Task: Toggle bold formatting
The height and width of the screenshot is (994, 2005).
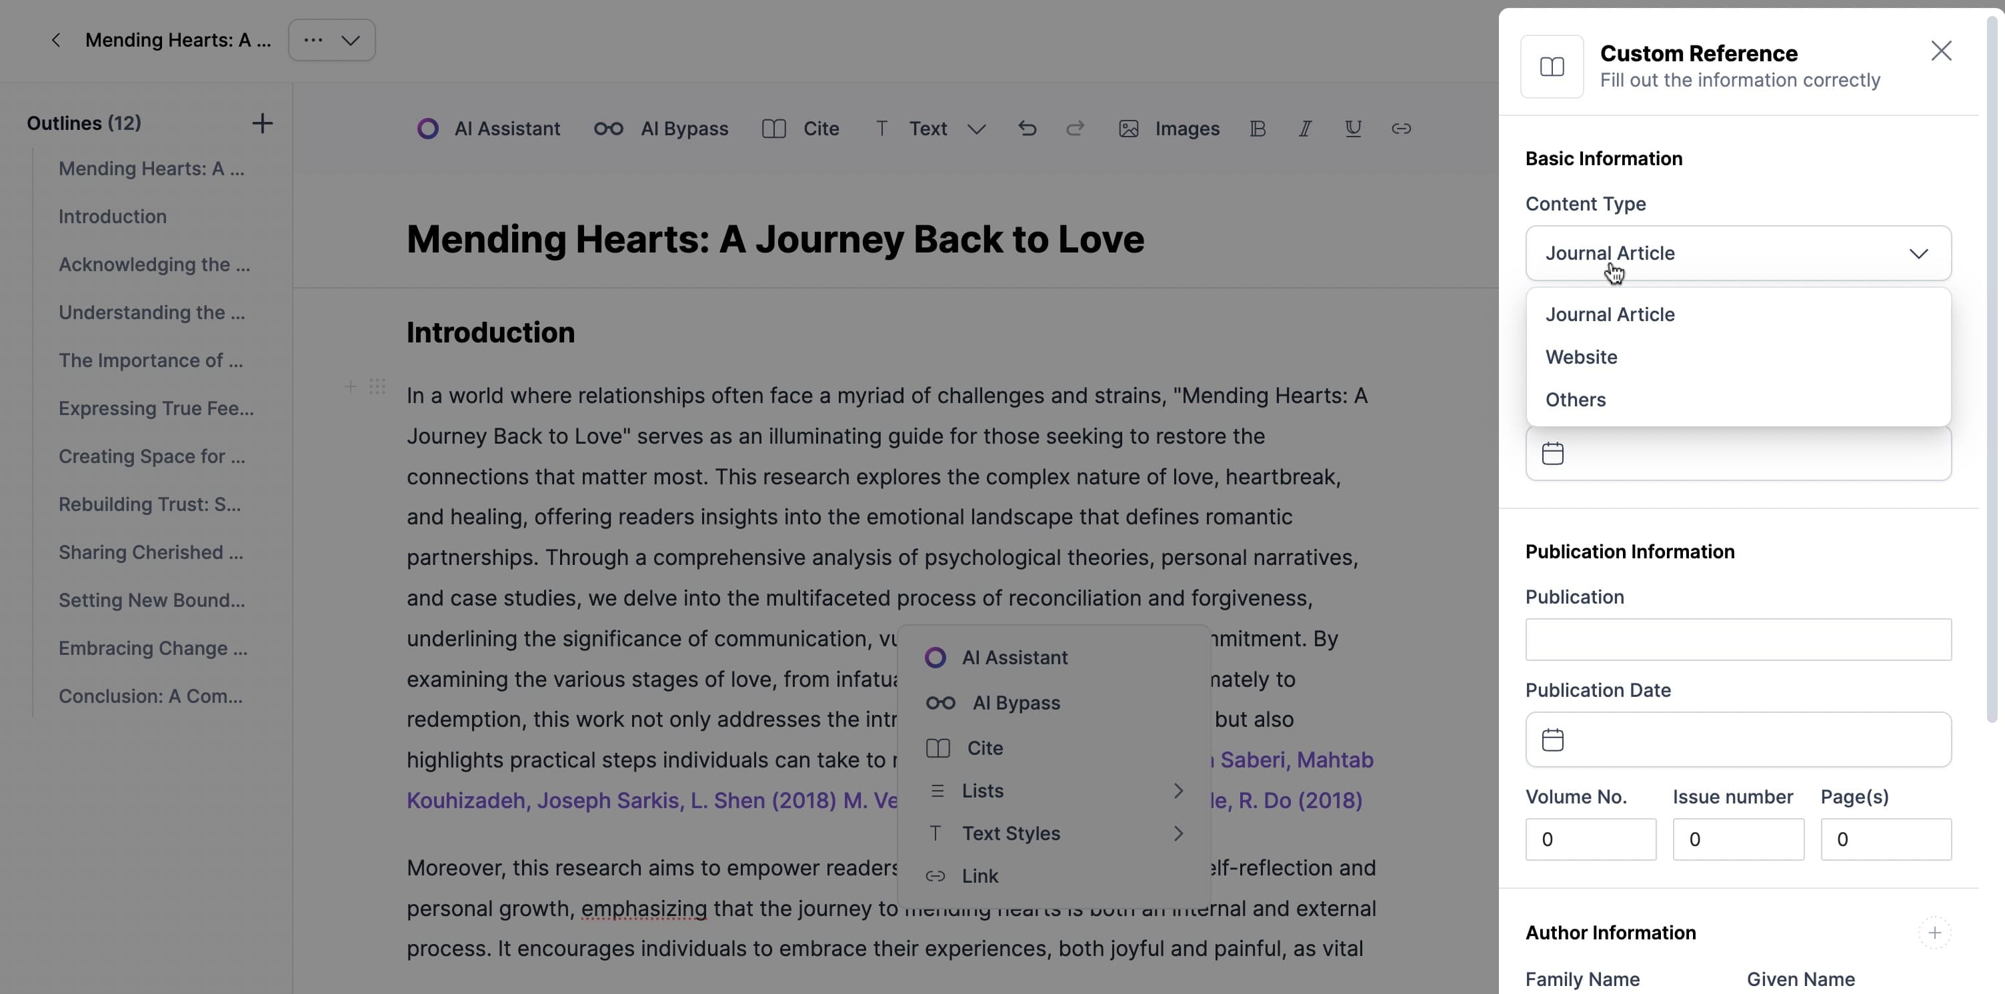Action: [1258, 129]
